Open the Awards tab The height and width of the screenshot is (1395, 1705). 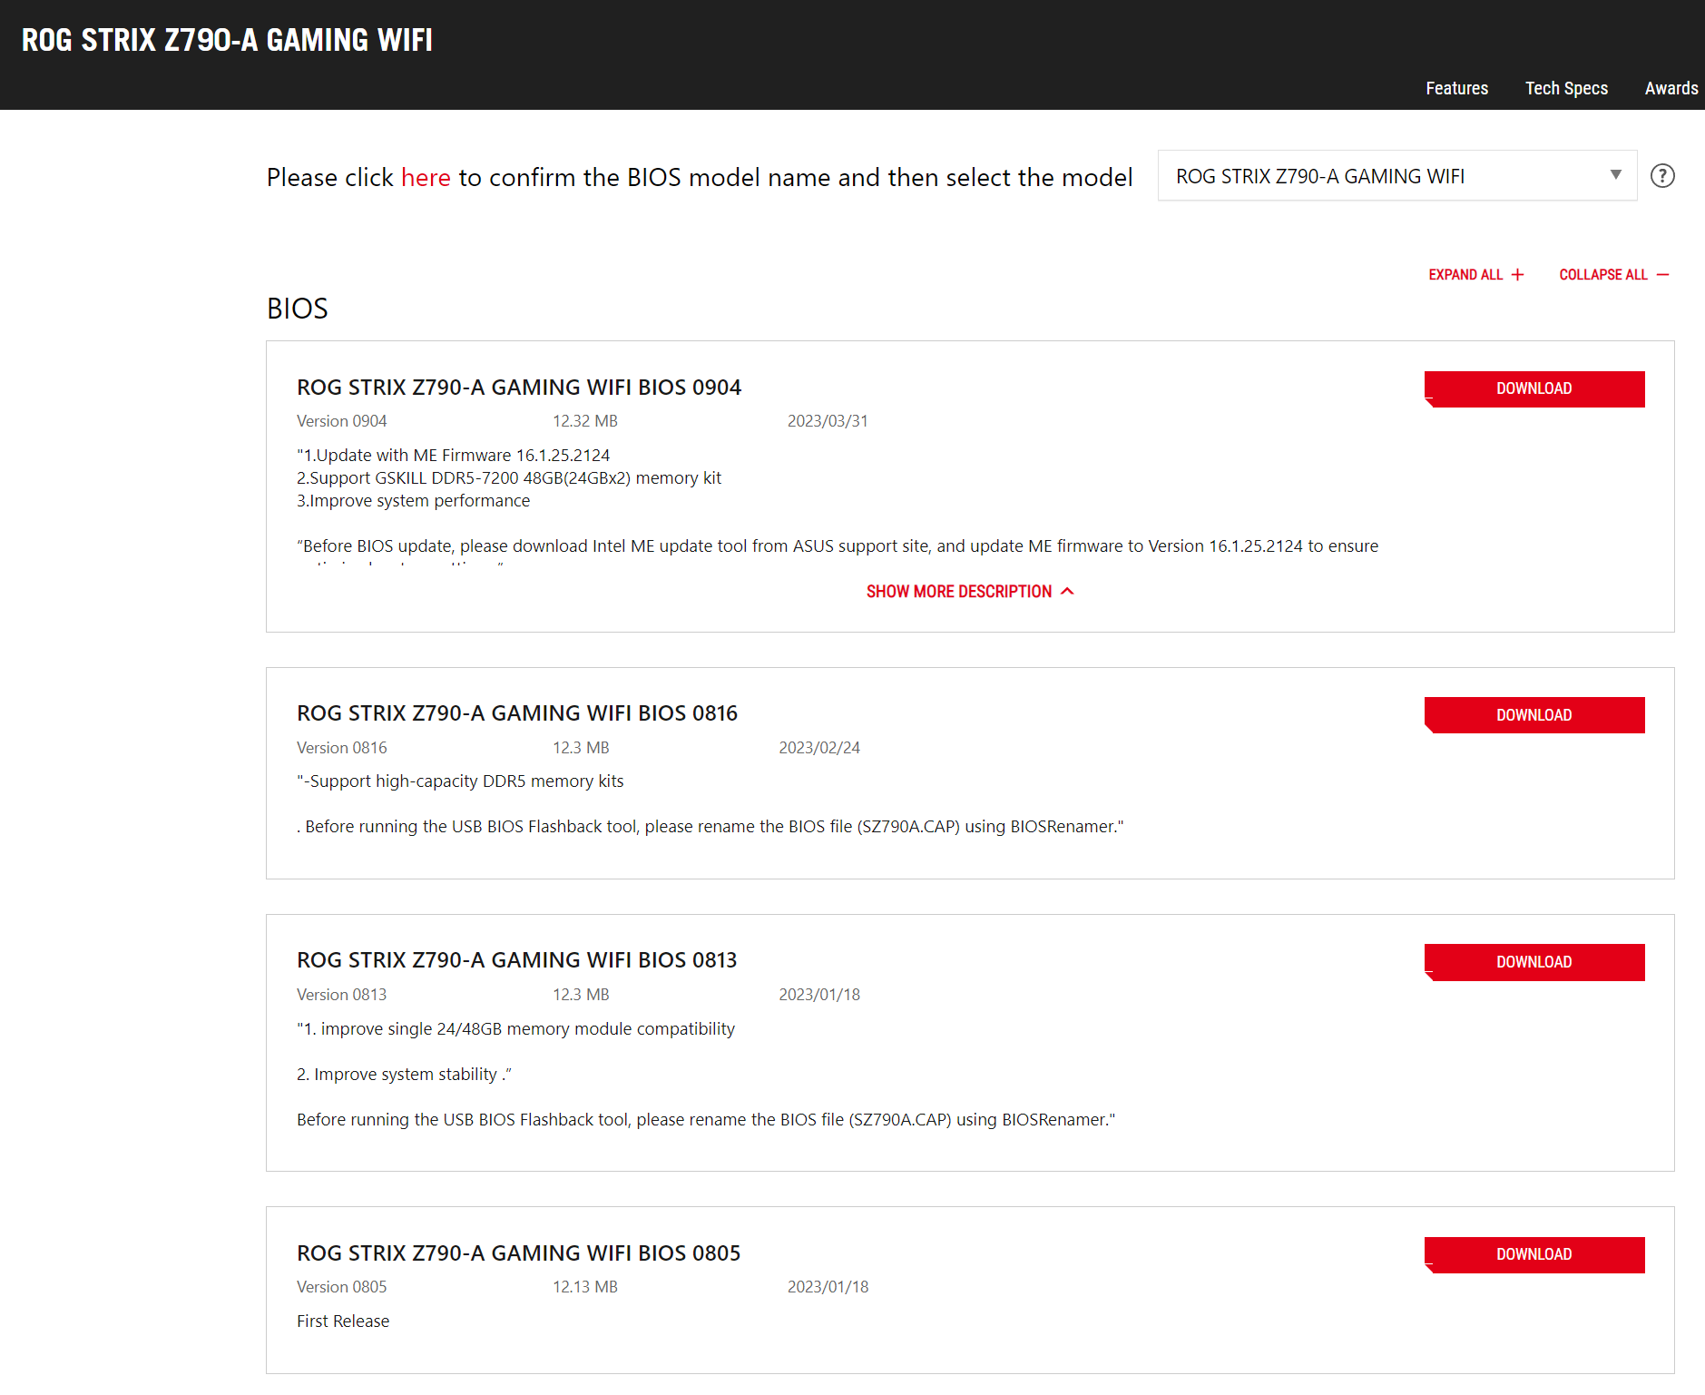1671,88
